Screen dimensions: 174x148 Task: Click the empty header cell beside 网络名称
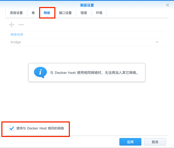(164, 35)
